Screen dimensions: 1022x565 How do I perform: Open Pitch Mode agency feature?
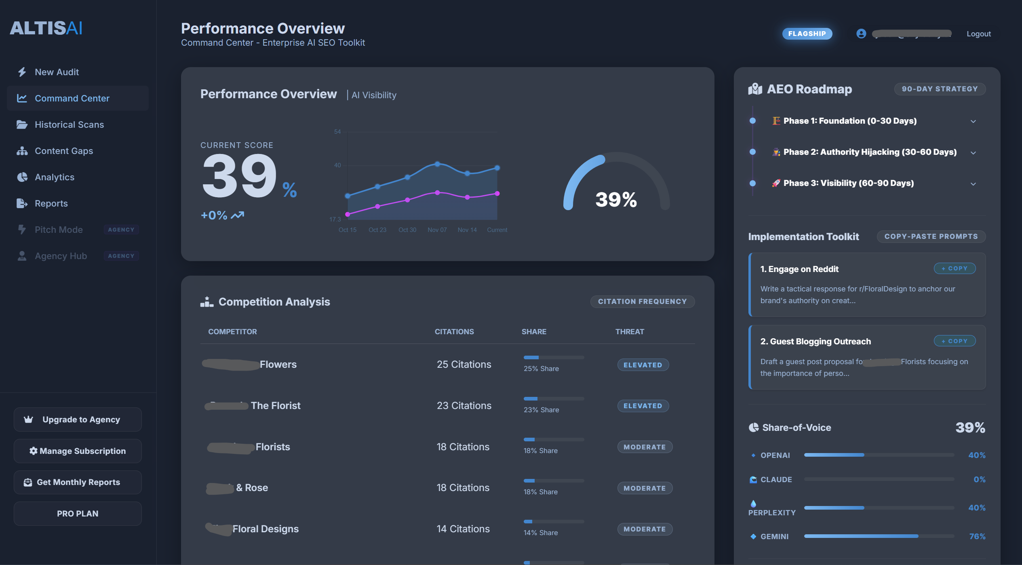78,230
